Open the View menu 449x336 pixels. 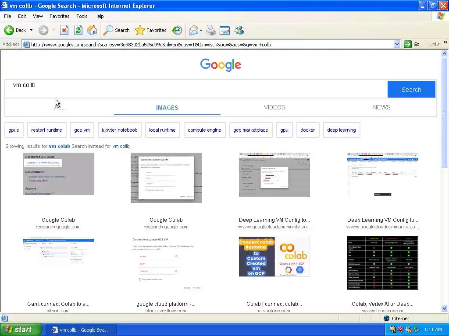pyautogui.click(x=38, y=16)
